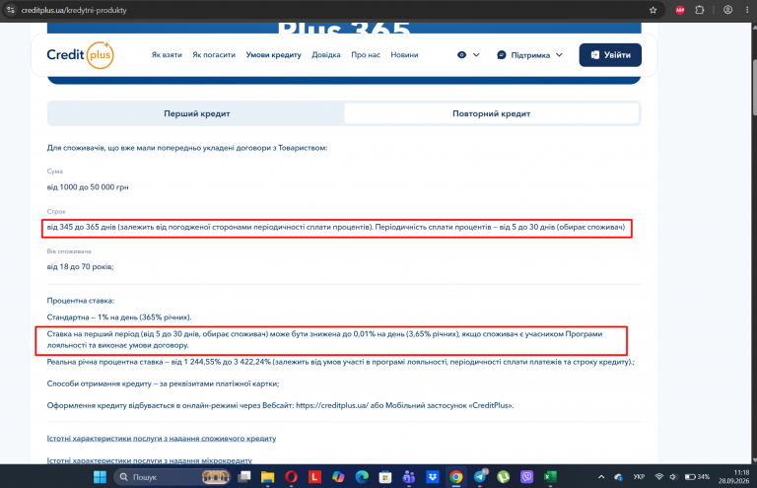
Task: Open Microsoft Copilot from the taskbar
Action: [338, 477]
